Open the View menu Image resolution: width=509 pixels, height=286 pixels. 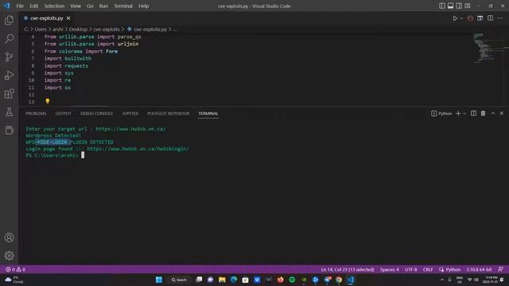point(76,6)
